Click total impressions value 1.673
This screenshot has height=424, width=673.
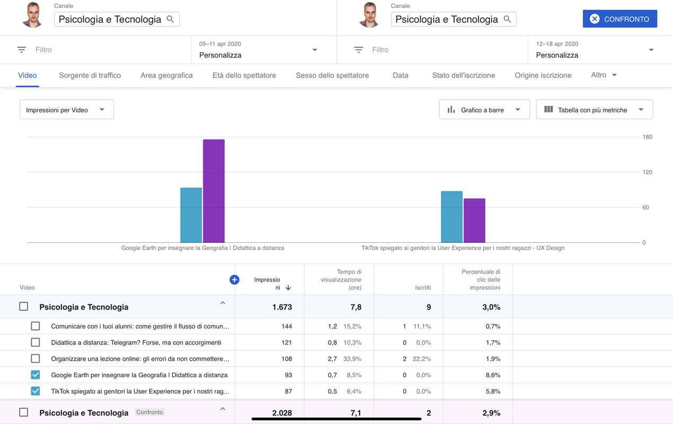(282, 307)
